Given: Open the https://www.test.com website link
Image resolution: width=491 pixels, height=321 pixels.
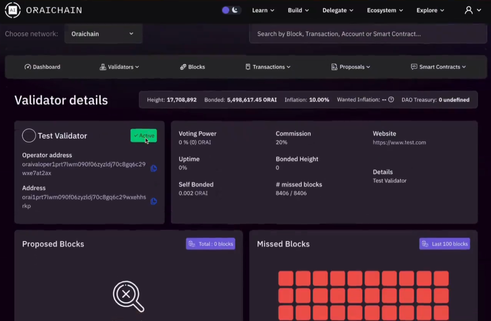Looking at the screenshot, I should 399,142.
